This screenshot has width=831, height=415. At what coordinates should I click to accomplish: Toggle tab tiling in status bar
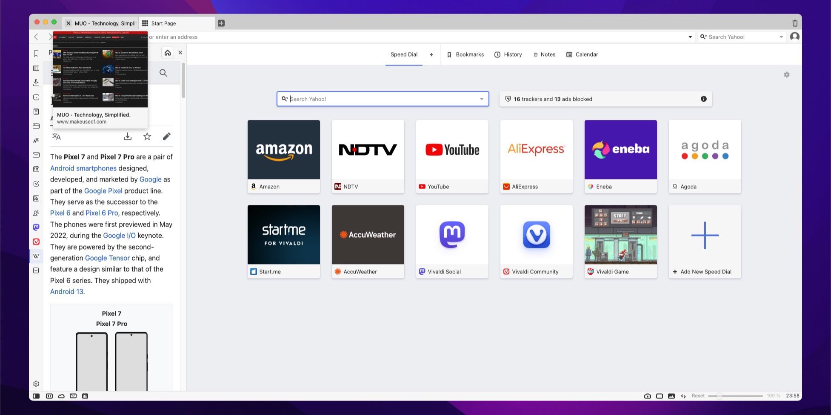click(x=659, y=396)
